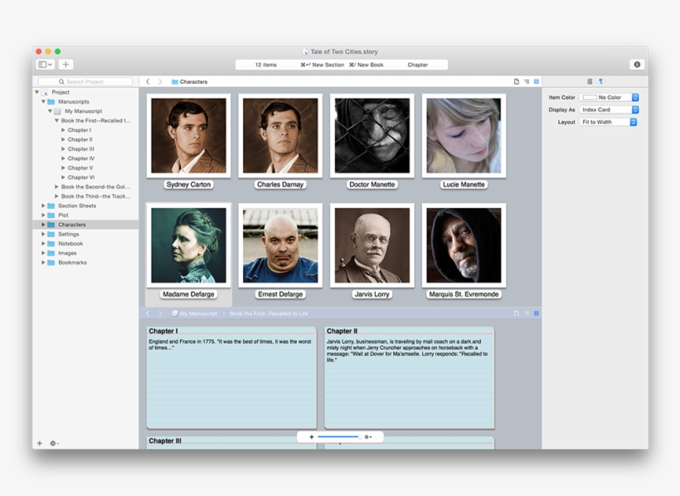This screenshot has width=680, height=496.
Task: Select the Images folder in sidebar
Action: [x=67, y=253]
